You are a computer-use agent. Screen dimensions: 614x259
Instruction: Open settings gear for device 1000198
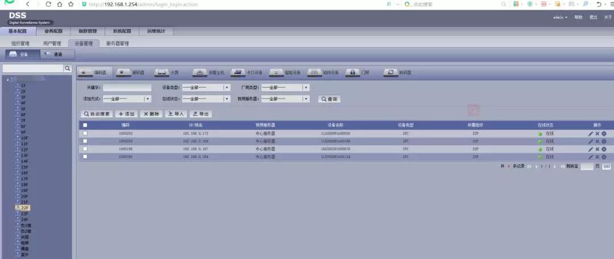pyautogui.click(x=604, y=149)
